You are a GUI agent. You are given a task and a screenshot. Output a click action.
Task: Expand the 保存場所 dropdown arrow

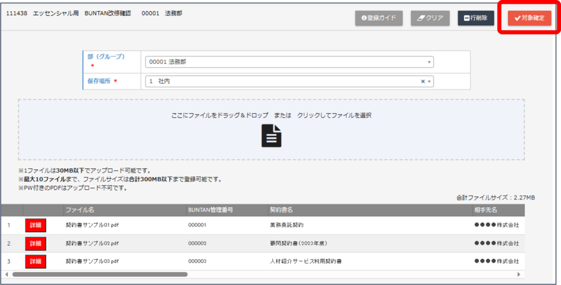[x=430, y=81]
